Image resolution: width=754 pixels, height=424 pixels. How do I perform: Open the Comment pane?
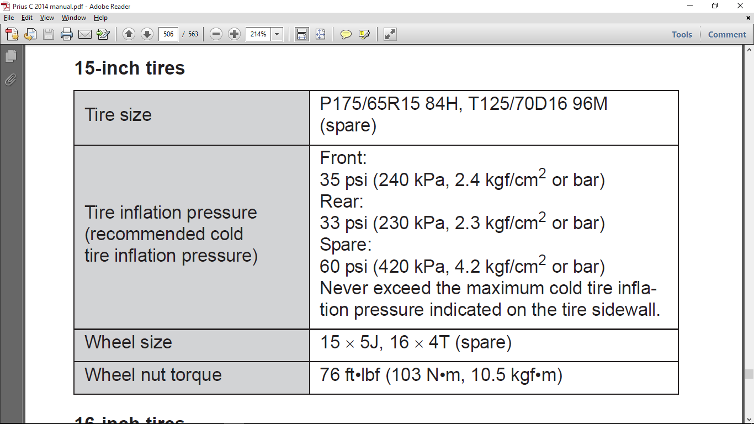pos(727,34)
